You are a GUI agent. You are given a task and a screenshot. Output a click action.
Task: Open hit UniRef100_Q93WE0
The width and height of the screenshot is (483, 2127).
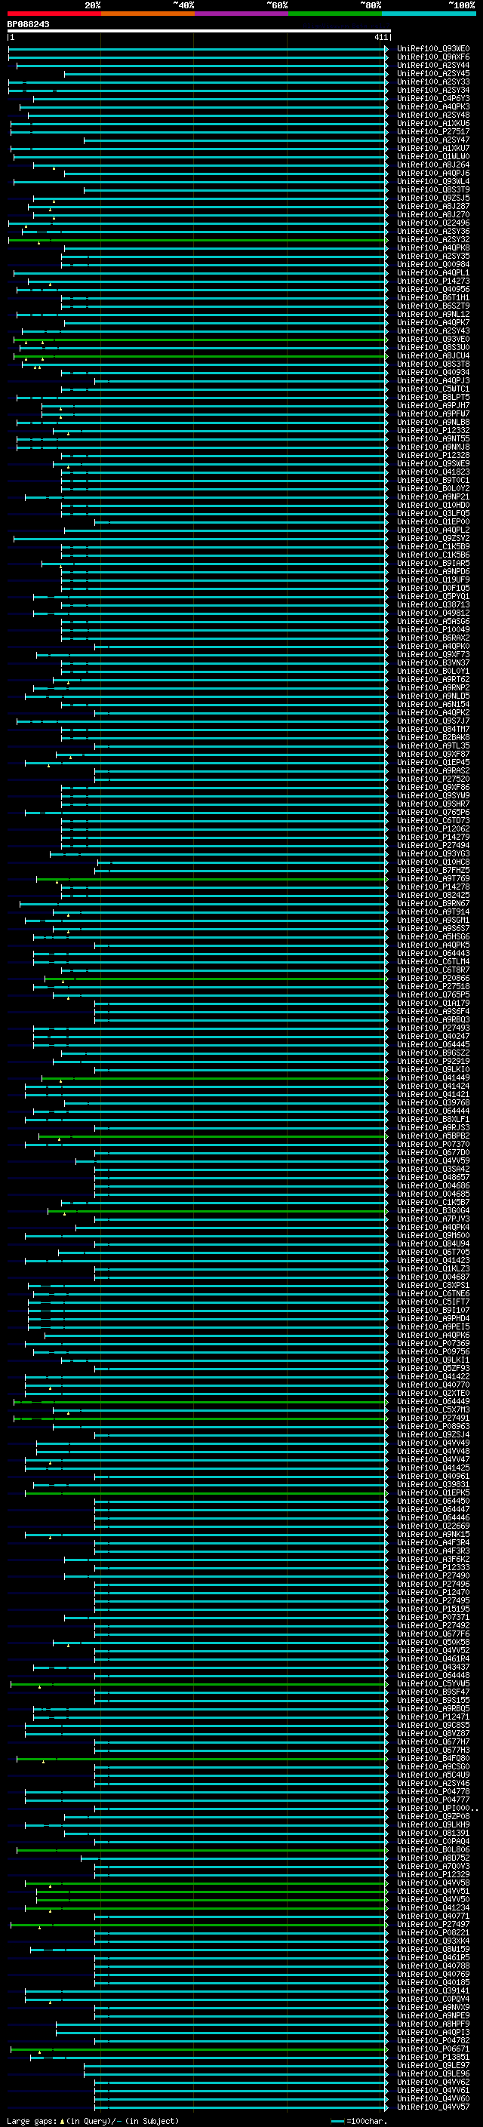432,49
